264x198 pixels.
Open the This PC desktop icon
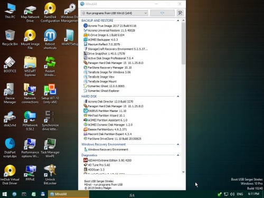point(10,11)
